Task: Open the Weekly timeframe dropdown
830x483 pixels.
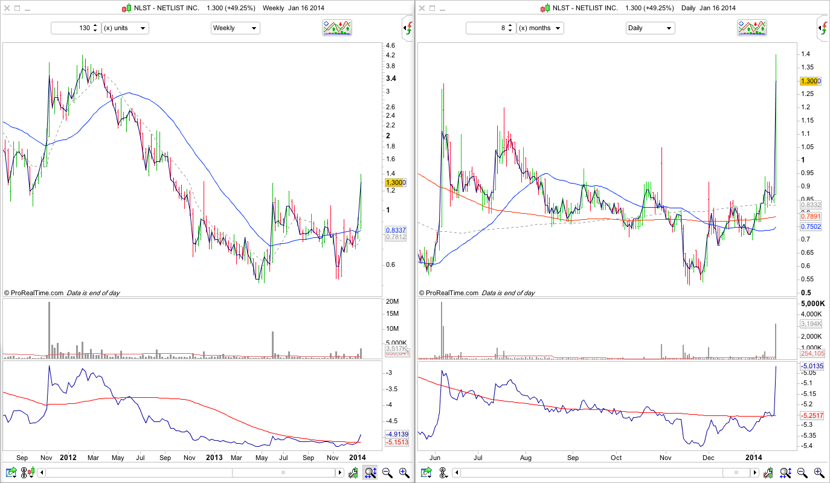Action: [x=236, y=28]
